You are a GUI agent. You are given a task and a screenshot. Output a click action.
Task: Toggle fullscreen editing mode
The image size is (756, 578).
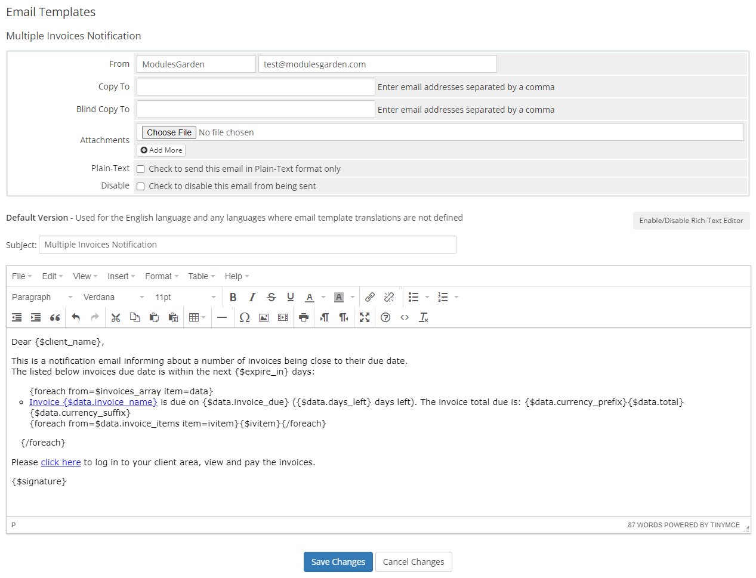(364, 317)
